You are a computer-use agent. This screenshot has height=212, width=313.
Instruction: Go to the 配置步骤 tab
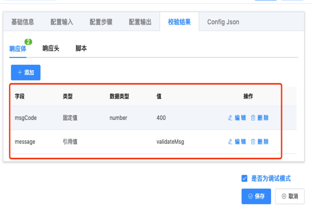tap(101, 22)
